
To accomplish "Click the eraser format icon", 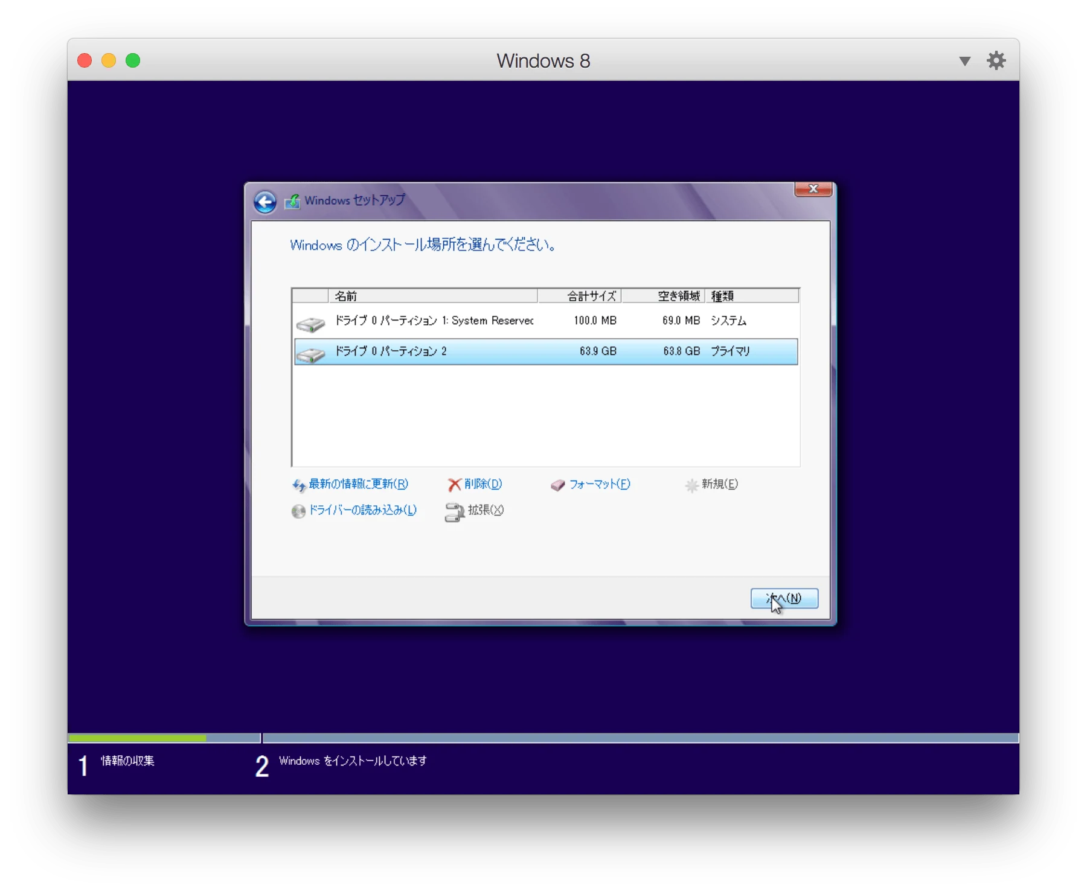I will (557, 485).
